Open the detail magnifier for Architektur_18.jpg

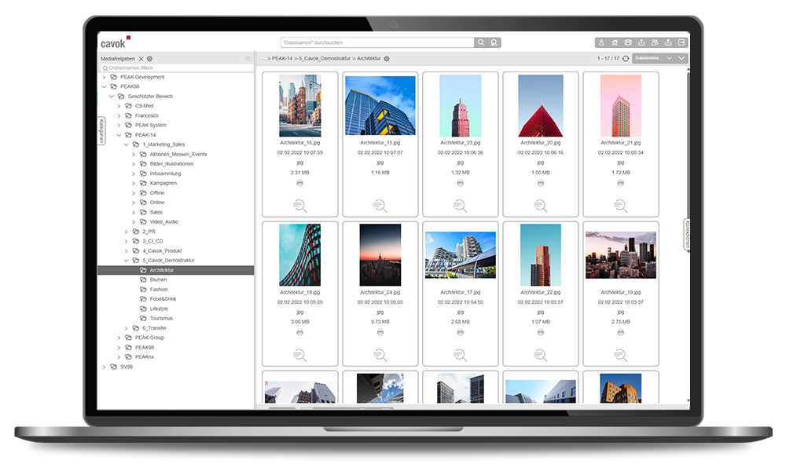click(x=299, y=355)
